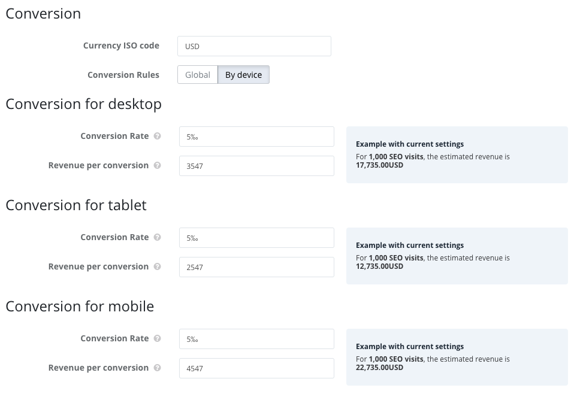Click help icon beside tablet Revenue per conversion

tap(157, 266)
